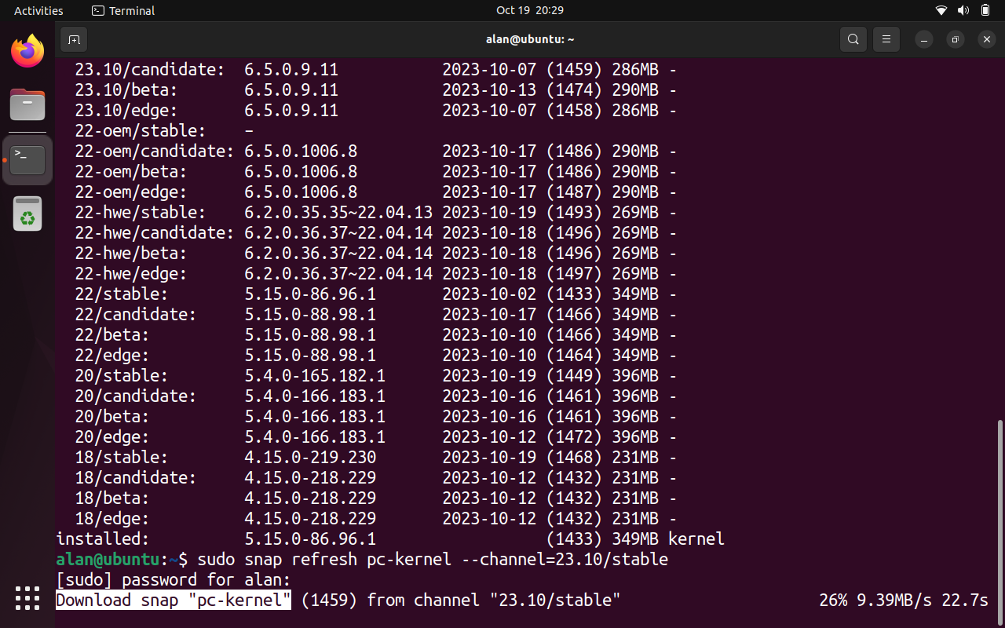Click highlighted Download snap "pc-kernel" text
This screenshot has width=1005, height=628.
coord(174,601)
